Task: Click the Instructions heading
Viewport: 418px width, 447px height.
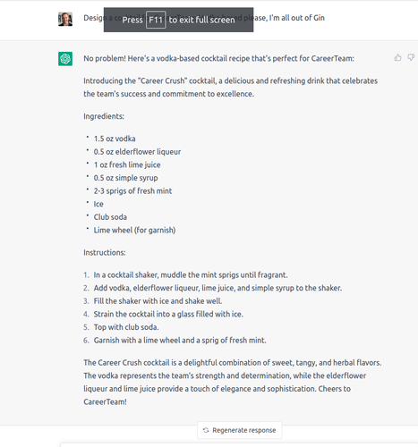Action: (x=105, y=252)
